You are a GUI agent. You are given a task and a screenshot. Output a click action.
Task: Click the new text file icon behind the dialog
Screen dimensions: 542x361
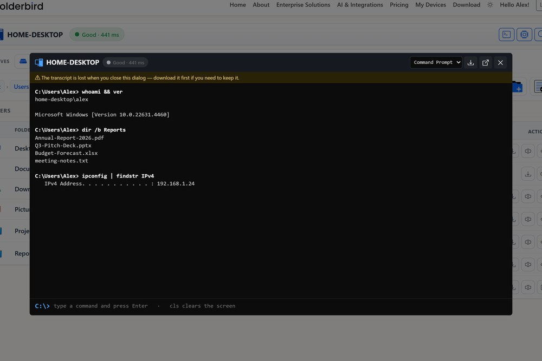click(538, 87)
